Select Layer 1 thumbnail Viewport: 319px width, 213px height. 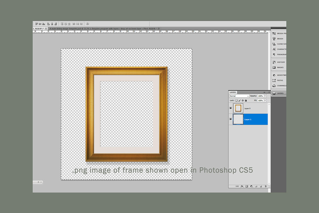[238, 119]
